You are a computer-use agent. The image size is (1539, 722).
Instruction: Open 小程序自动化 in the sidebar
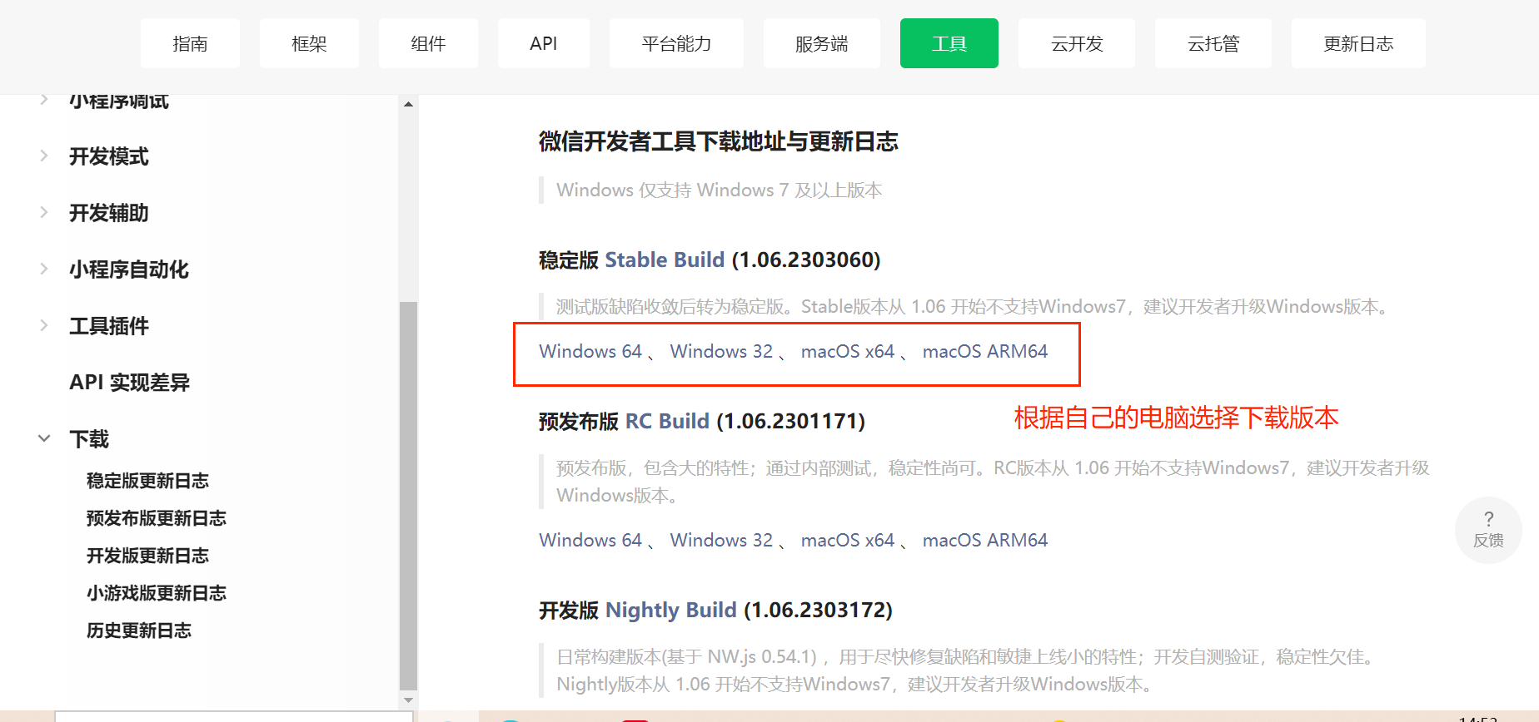[x=129, y=270]
